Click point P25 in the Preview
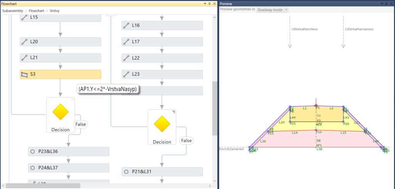 coord(290,122)
